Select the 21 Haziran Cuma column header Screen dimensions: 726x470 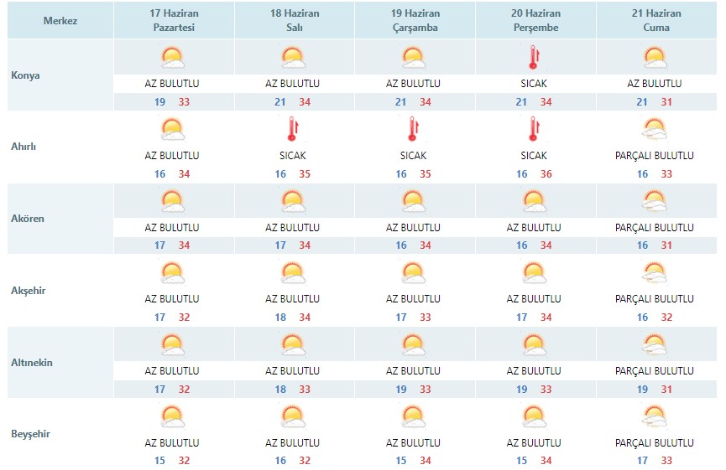pos(656,20)
